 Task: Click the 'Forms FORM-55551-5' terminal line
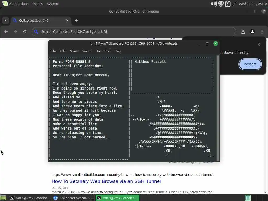pyautogui.click(x=72, y=62)
